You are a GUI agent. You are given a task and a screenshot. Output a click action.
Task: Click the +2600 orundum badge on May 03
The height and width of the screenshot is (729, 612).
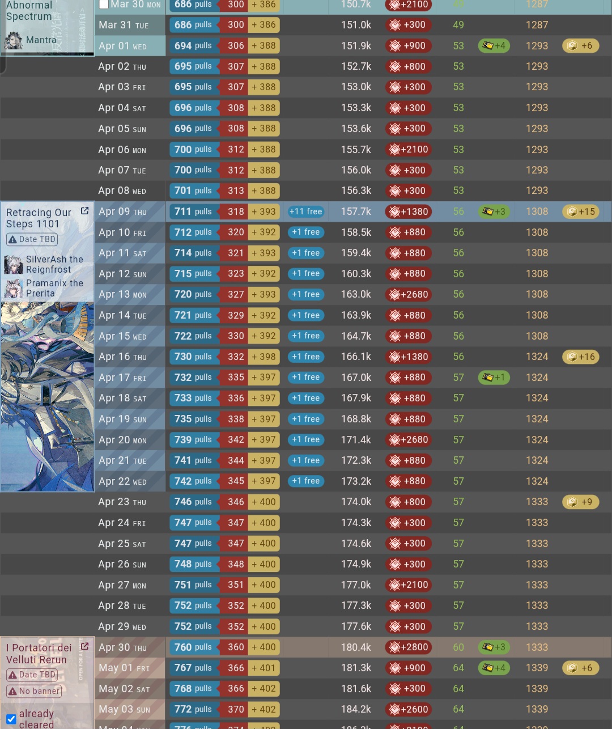[409, 709]
